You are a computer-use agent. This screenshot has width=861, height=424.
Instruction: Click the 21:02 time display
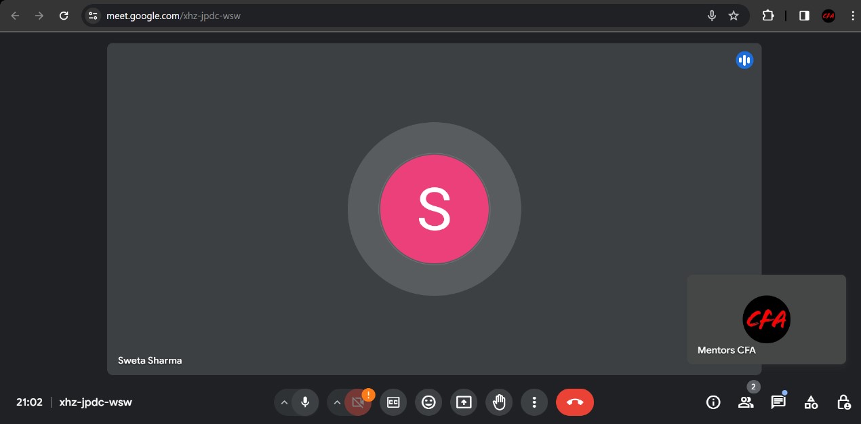[29, 402]
